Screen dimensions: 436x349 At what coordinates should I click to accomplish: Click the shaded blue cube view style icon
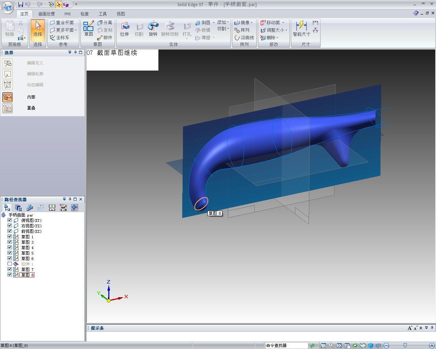click(x=371, y=346)
